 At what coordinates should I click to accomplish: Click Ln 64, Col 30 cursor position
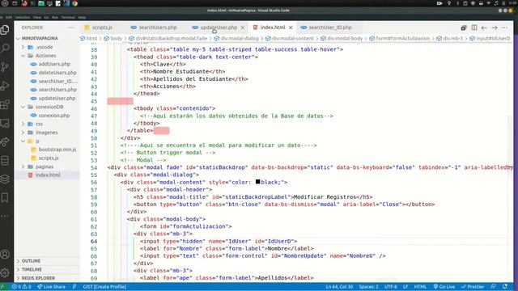339,287
